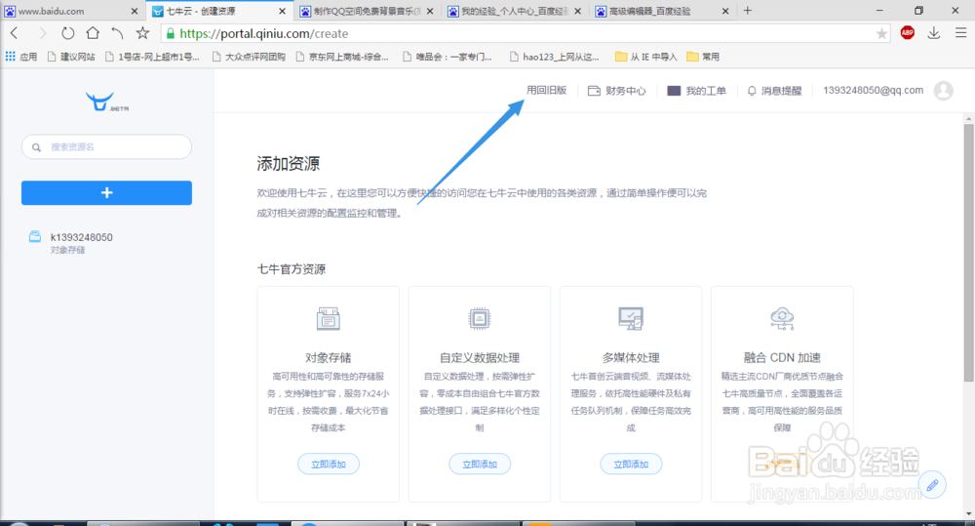Open 财务中心 from top navigation
Image resolution: width=975 pixels, height=526 pixels.
(617, 91)
